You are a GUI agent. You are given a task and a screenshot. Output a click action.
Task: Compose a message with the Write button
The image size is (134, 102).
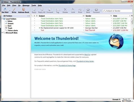pos(14,10)
